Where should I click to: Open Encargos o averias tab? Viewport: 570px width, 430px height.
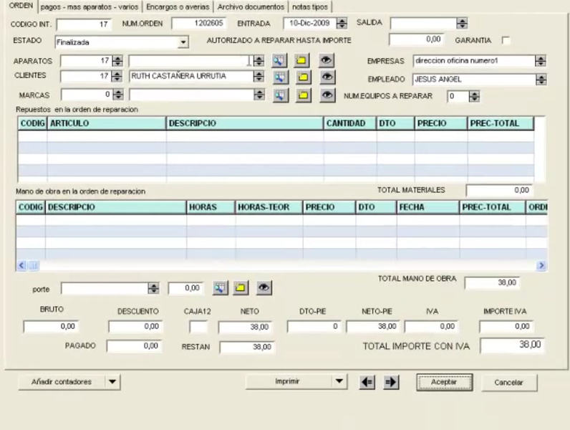178,7
